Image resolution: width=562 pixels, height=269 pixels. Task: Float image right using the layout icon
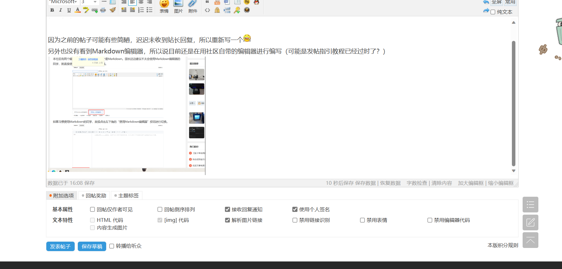pos(132,10)
